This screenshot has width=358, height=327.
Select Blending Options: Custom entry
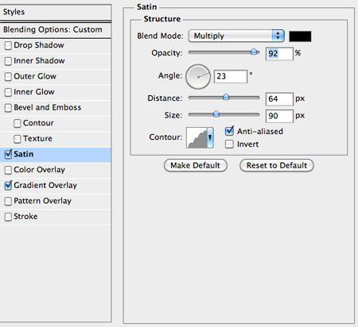56,29
